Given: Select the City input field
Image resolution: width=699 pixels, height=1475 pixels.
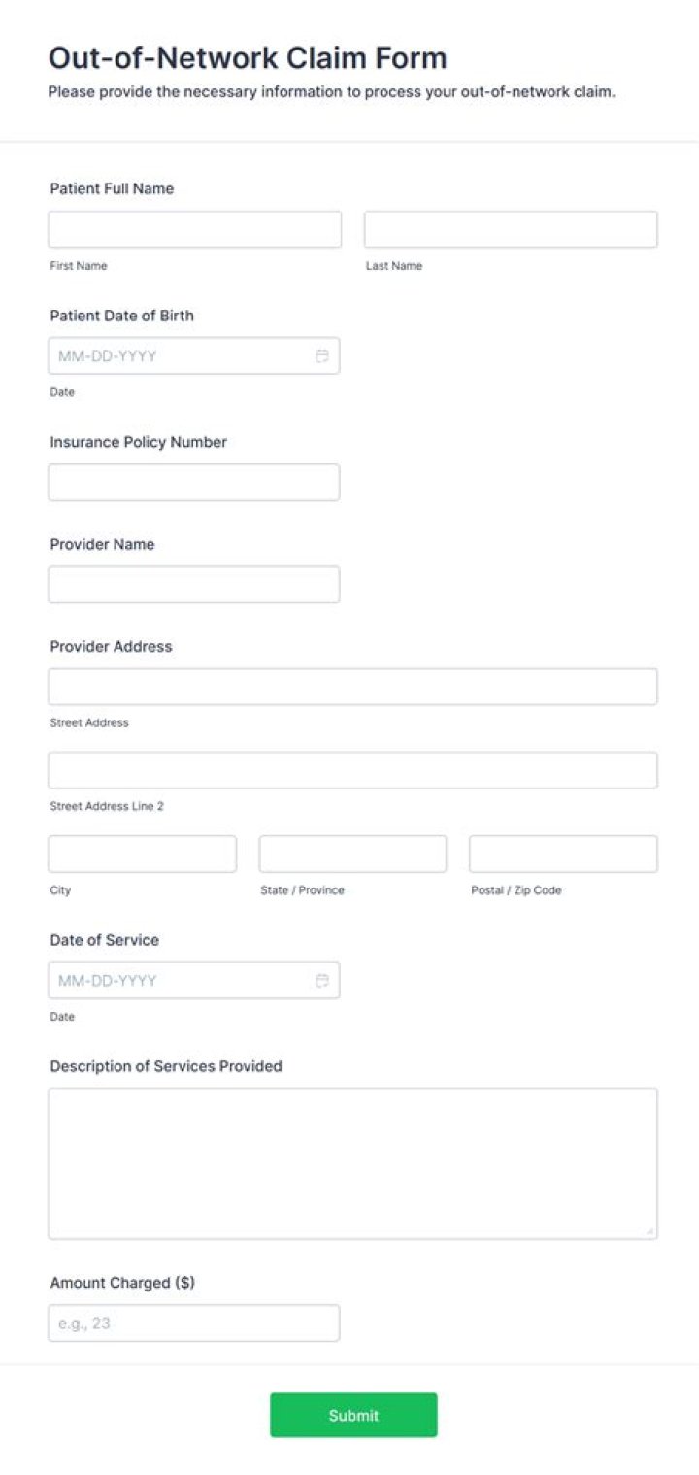Looking at the screenshot, I should [142, 853].
